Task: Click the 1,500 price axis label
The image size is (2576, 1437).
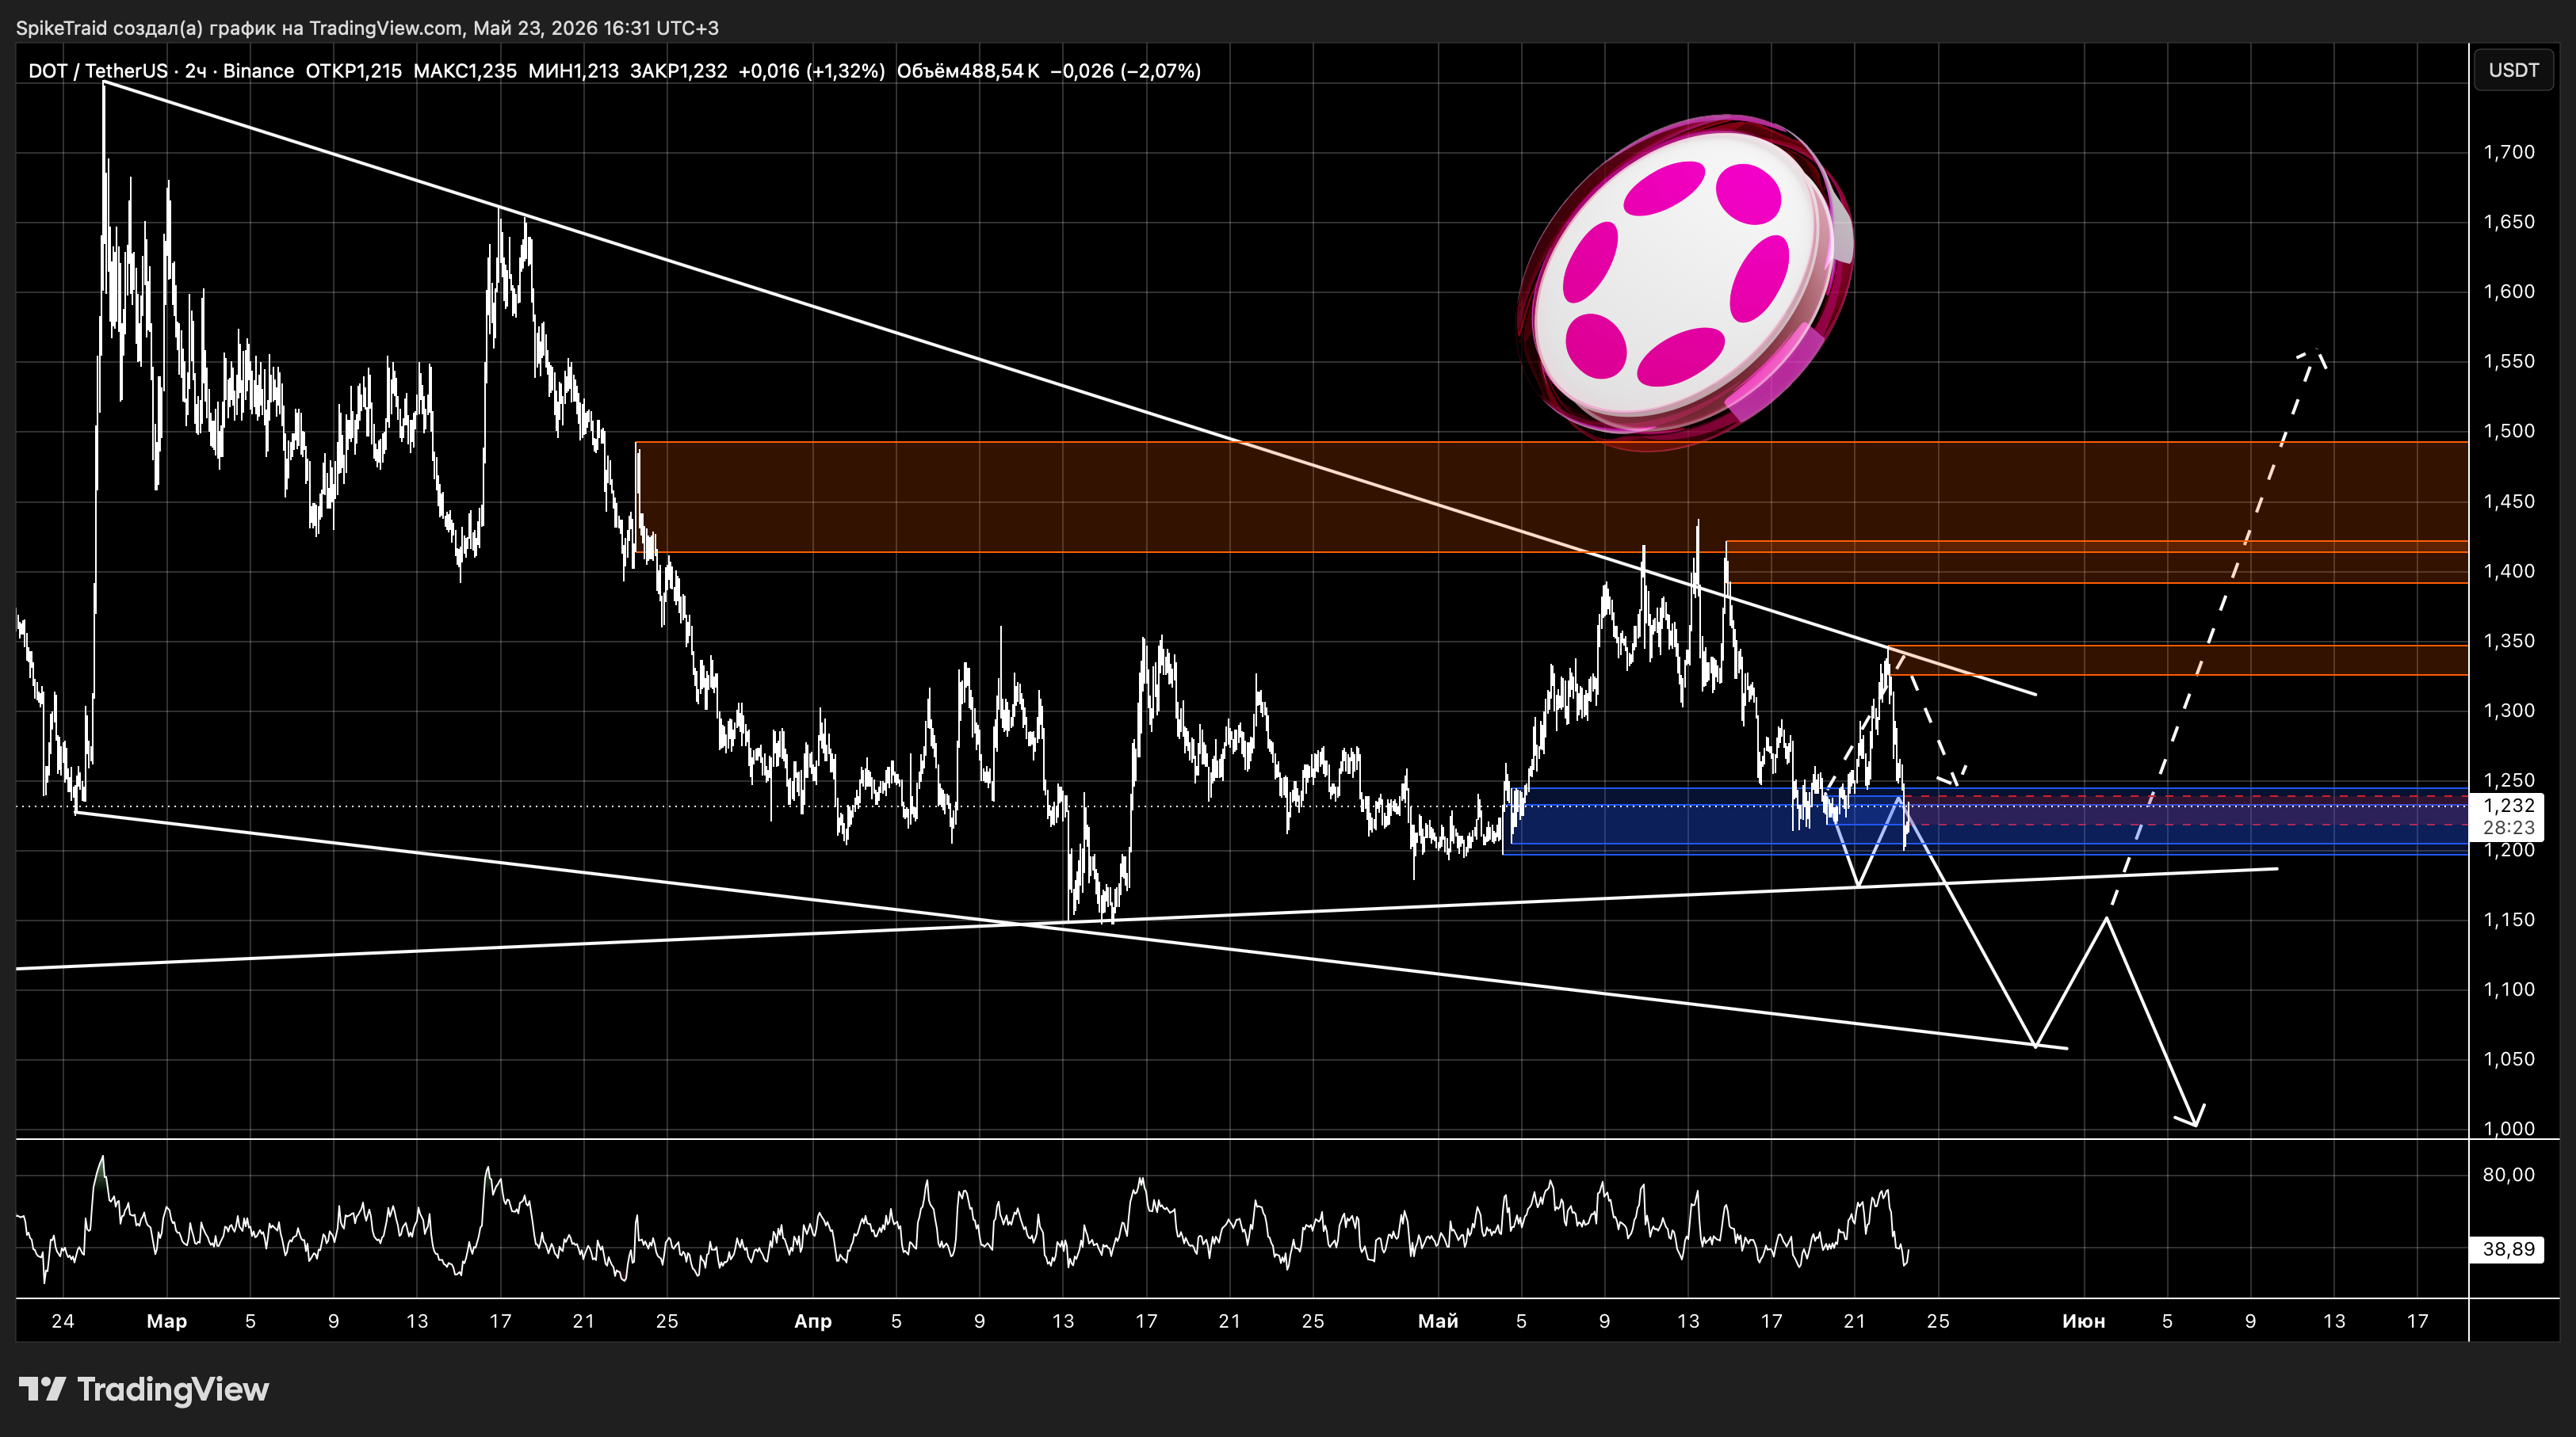Action: (x=2509, y=431)
